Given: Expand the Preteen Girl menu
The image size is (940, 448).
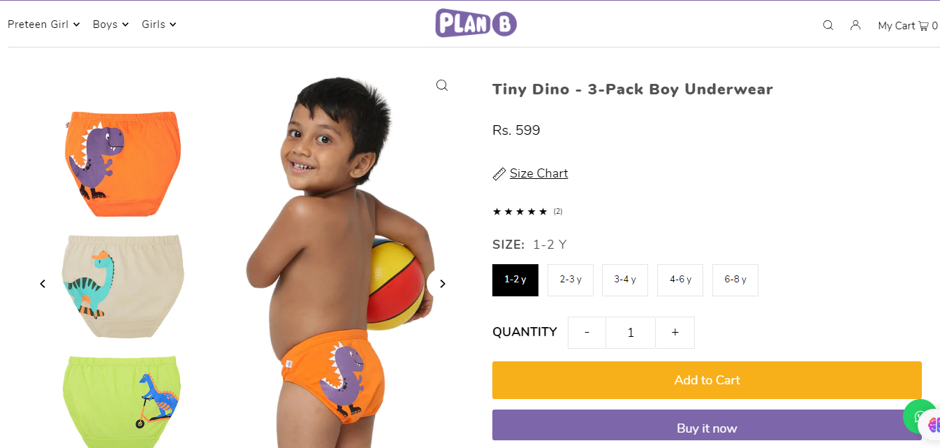Looking at the screenshot, I should (43, 24).
